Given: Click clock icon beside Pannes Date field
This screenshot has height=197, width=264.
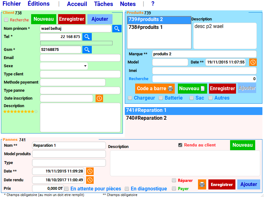Looking at the screenshot, I should coord(90,171).
